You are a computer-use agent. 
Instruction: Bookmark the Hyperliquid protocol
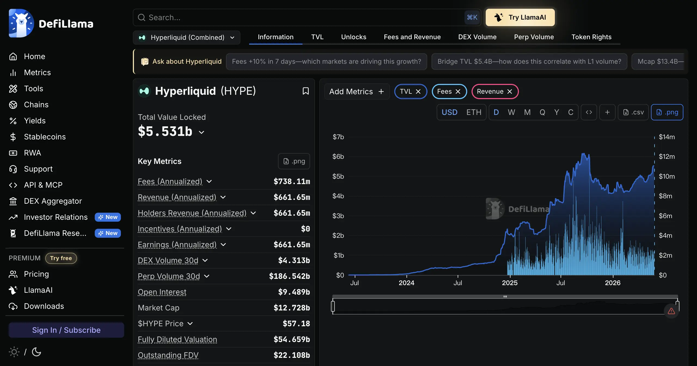(305, 91)
